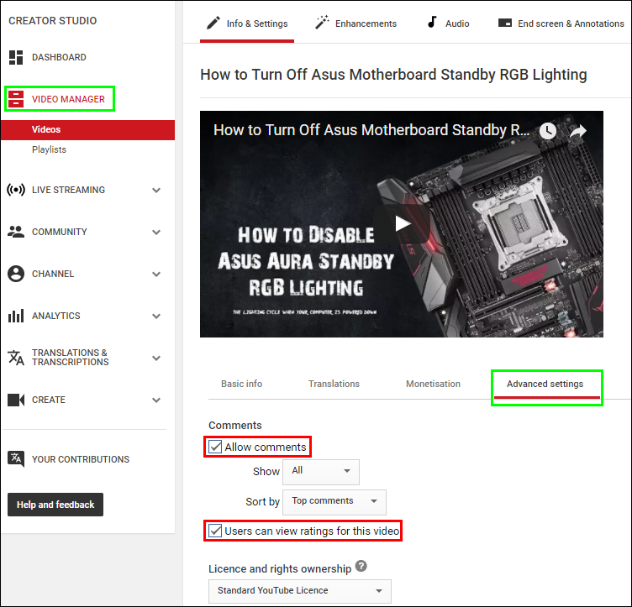This screenshot has width=632, height=607.
Task: Click the Community people icon
Action: [x=16, y=232]
